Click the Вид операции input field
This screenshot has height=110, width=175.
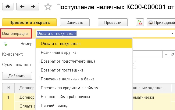click(x=102, y=34)
